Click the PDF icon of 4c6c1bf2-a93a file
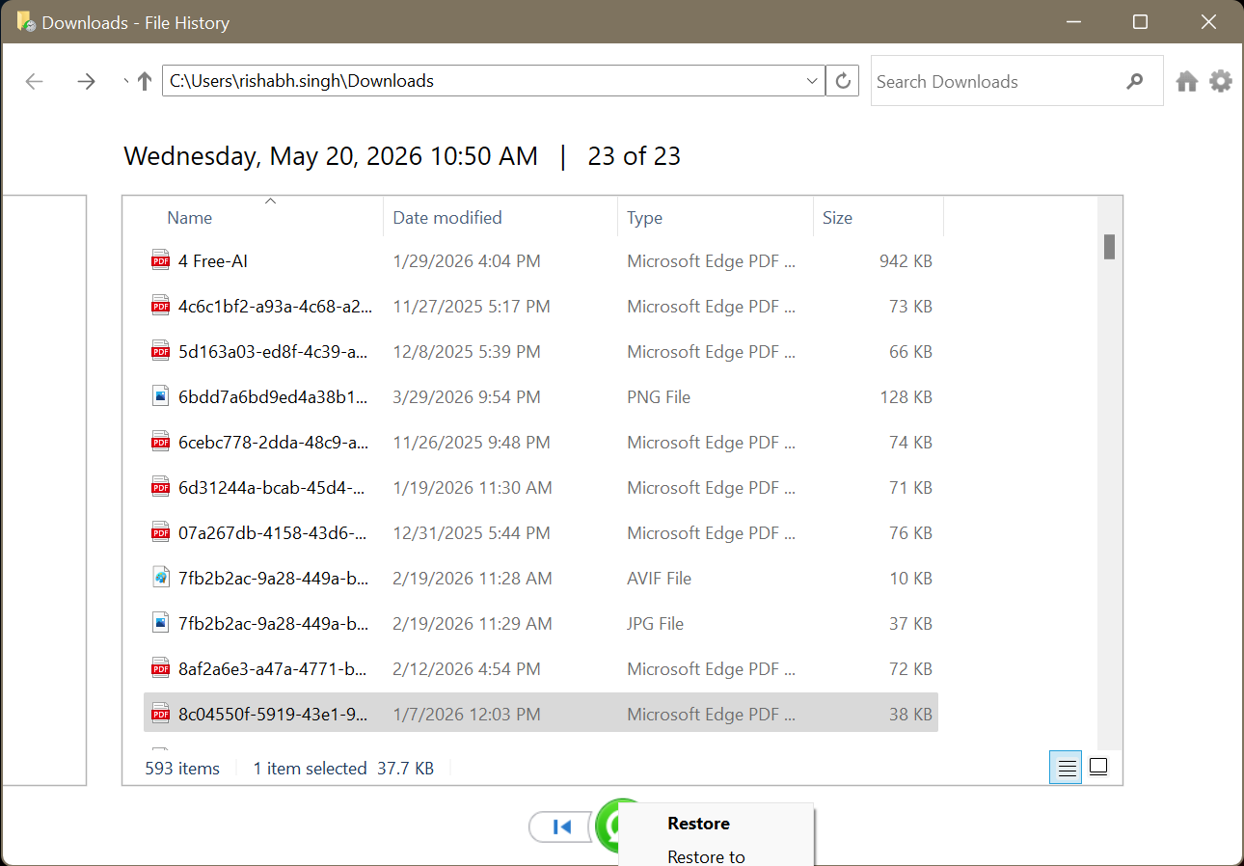This screenshot has width=1244, height=866. (x=160, y=306)
